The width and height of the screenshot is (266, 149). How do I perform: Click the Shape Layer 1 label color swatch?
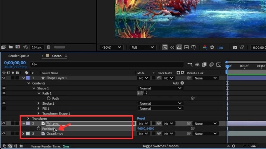(28, 78)
